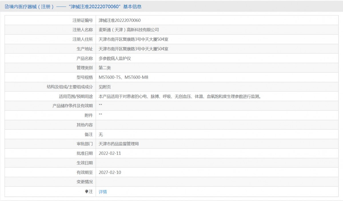
Task: Click the document icon before 境内医疗器械 title
Action: (7, 7)
